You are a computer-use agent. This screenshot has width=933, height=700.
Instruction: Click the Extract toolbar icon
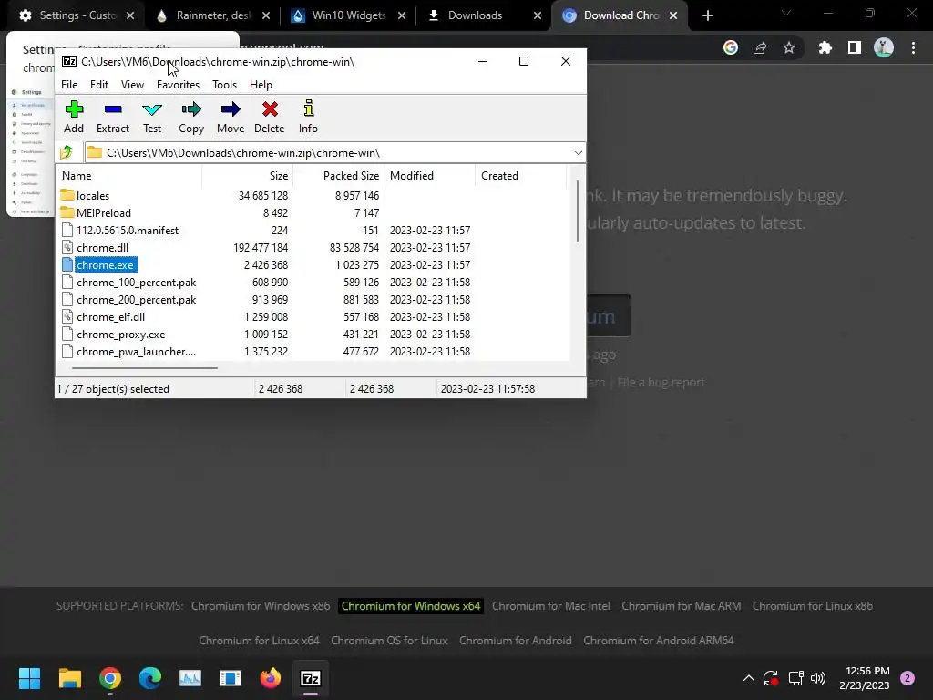112,117
